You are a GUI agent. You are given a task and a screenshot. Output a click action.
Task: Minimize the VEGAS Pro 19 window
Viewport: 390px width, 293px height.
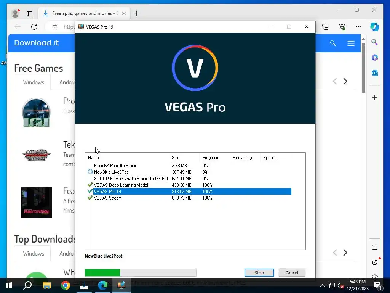point(272,27)
